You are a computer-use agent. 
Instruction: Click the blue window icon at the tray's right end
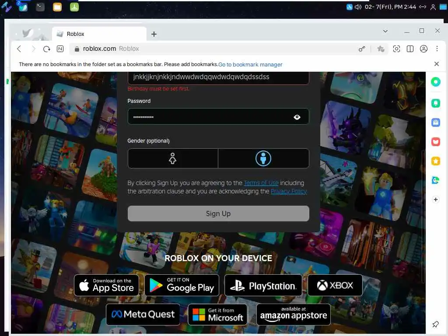(x=443, y=7)
